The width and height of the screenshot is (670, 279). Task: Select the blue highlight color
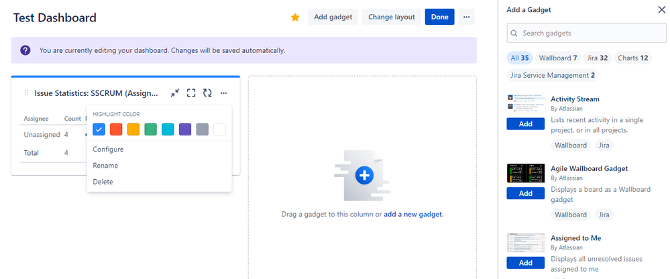click(x=99, y=129)
